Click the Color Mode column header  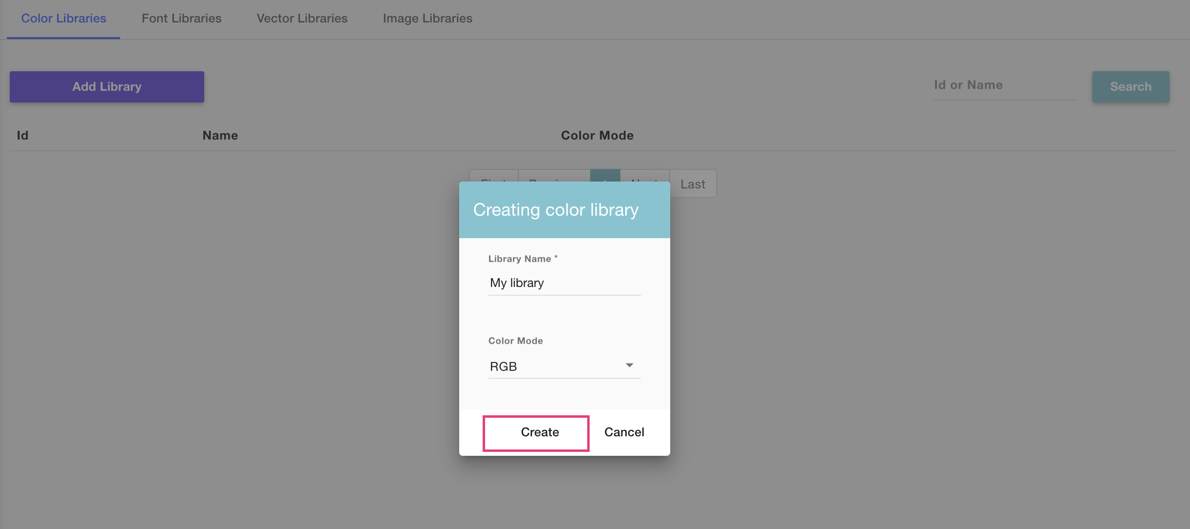[597, 135]
